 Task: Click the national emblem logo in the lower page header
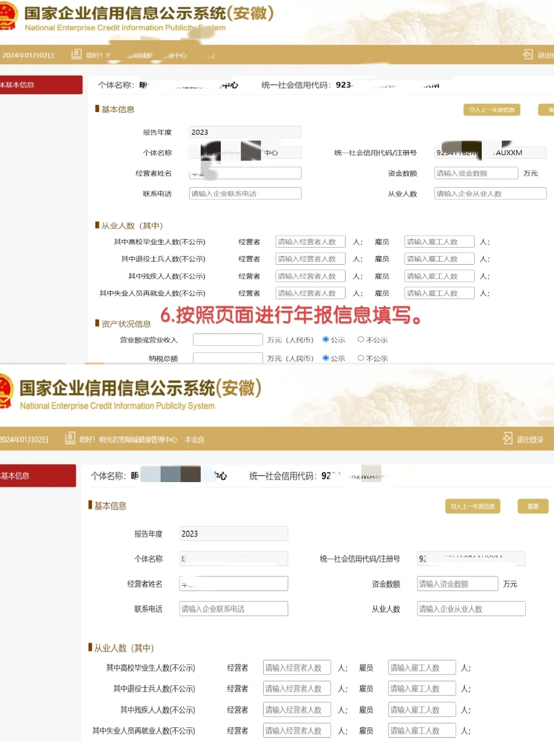coord(6,392)
